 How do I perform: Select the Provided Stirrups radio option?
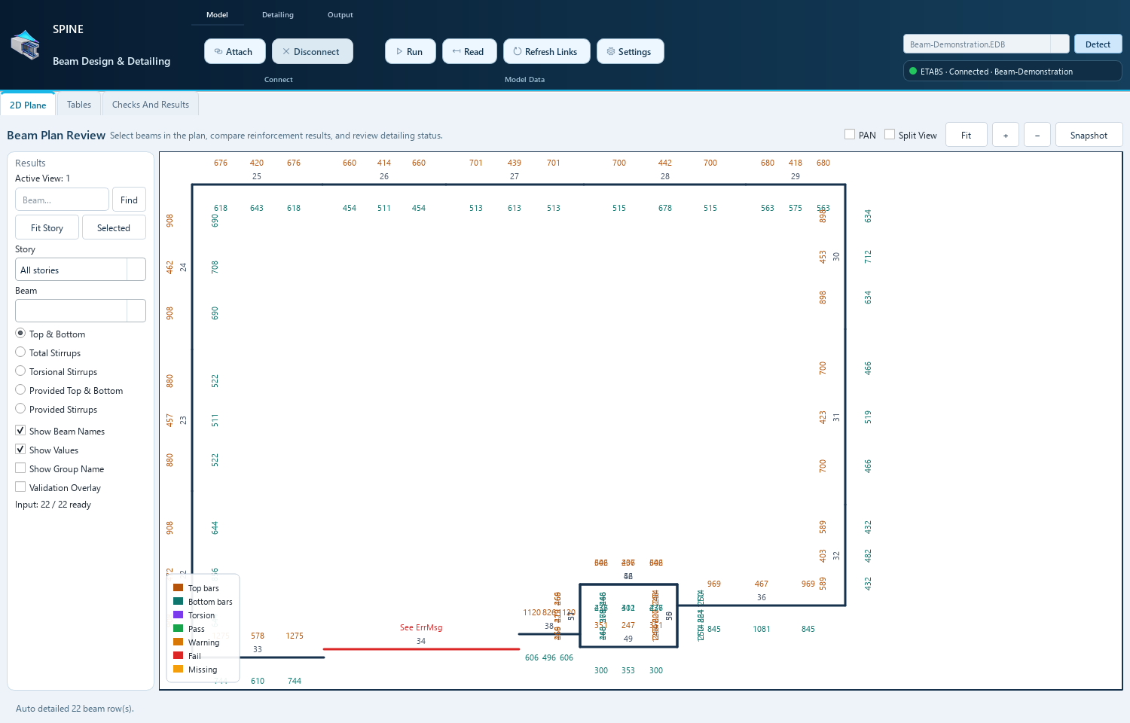(x=20, y=408)
